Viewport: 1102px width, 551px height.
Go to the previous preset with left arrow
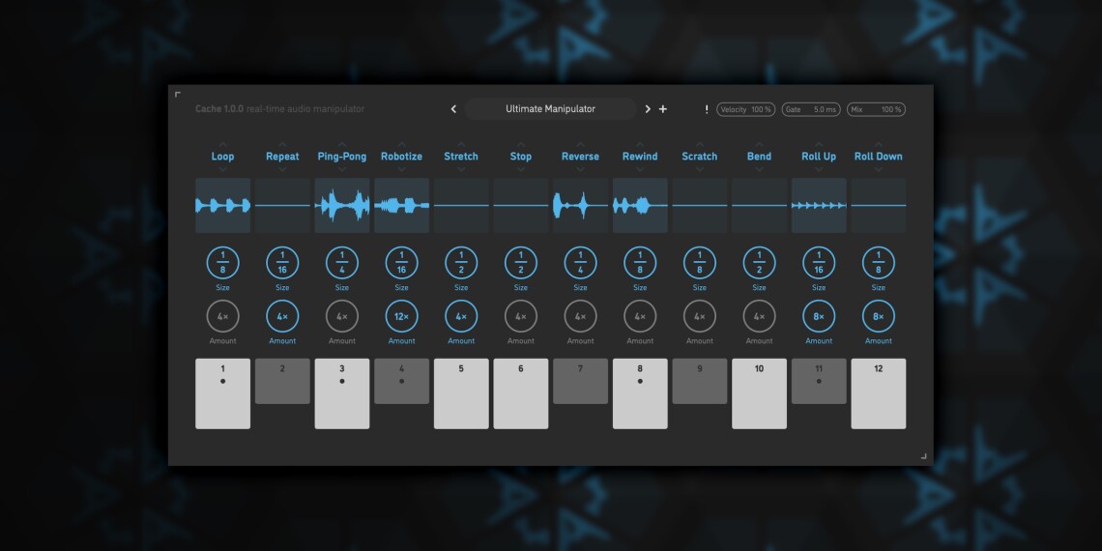[453, 109]
